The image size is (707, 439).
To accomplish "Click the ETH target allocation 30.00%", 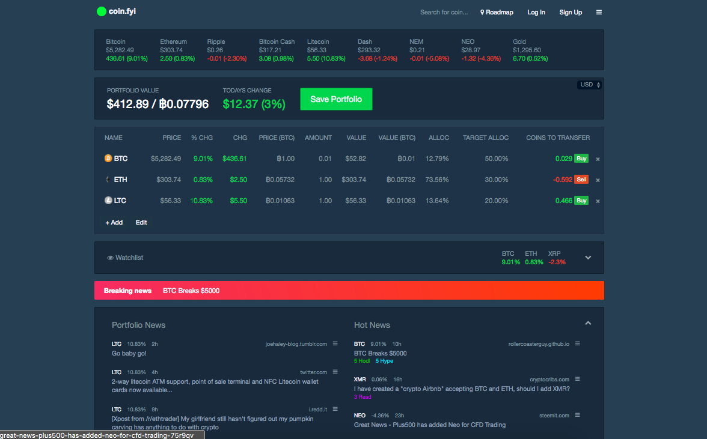I will pyautogui.click(x=497, y=180).
